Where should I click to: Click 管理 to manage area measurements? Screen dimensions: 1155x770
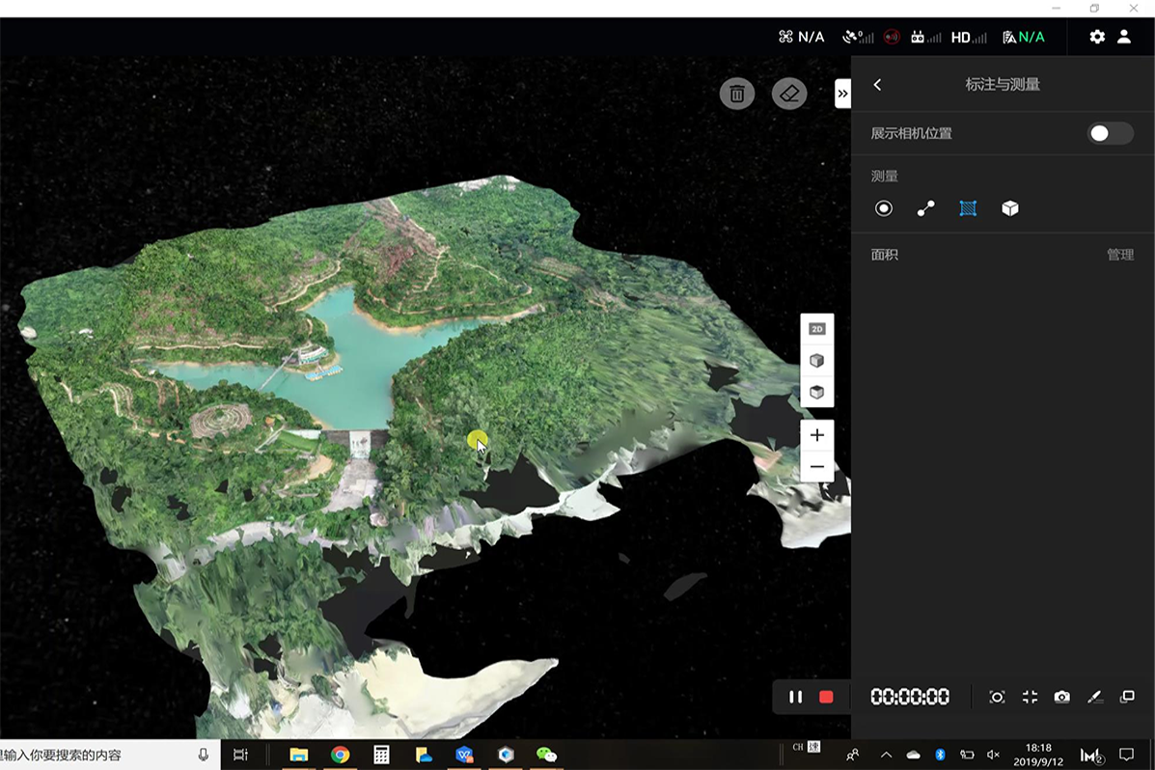pos(1119,255)
